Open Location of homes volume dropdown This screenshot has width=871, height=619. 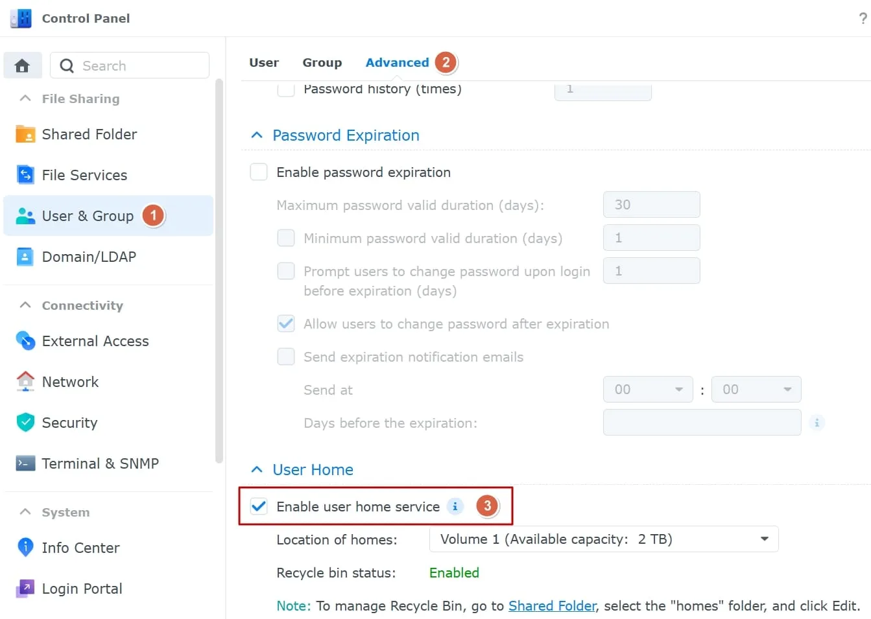point(604,539)
